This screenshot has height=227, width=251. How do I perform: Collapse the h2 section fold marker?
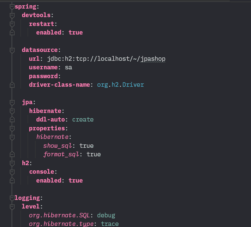[12, 163]
